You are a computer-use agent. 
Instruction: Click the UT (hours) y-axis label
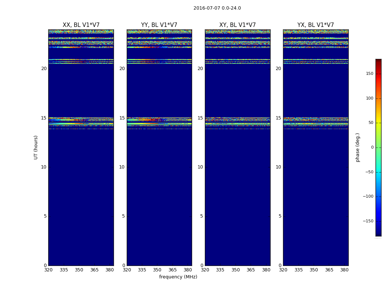[x=36, y=147]
